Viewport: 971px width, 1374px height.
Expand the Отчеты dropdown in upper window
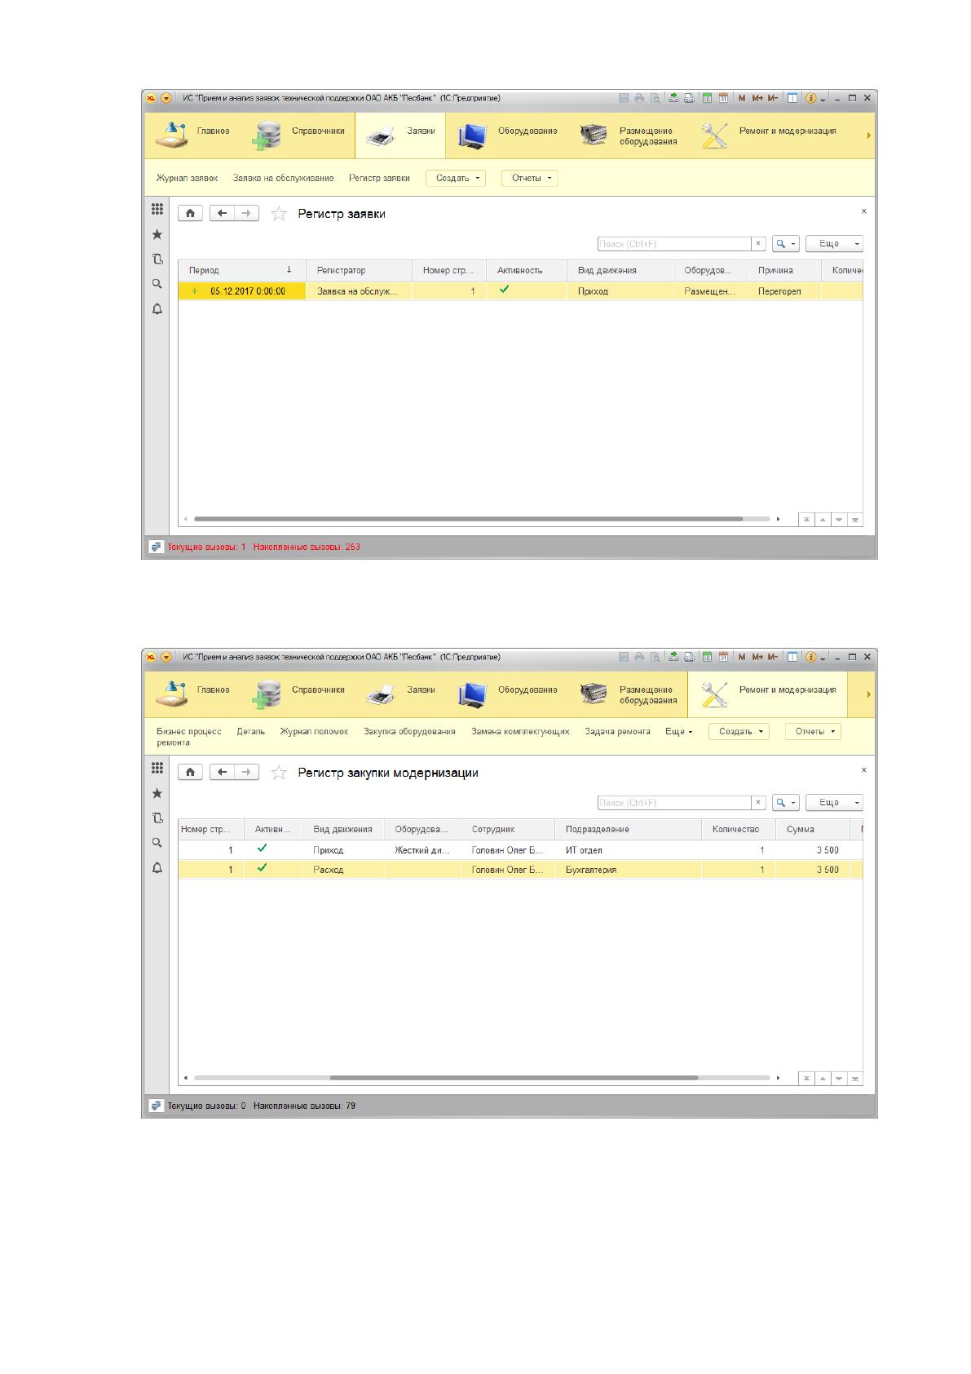[x=530, y=178]
